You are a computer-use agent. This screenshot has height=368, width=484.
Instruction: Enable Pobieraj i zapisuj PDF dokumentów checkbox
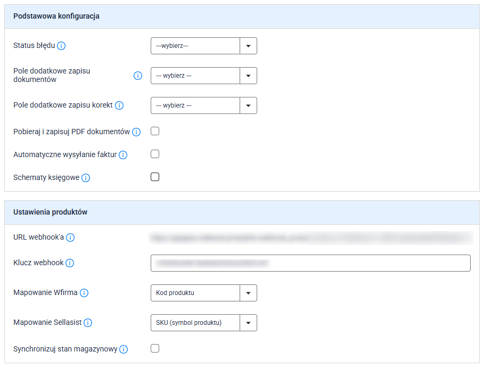coord(155,132)
